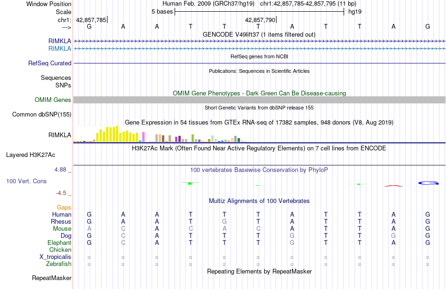This screenshot has width=446, height=289.
Task: Click the SNPs publications label
Action: tap(63, 85)
